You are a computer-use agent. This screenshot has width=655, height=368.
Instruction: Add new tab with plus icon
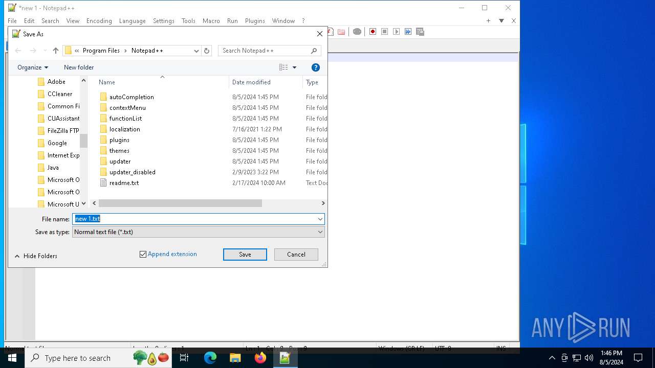[488, 21]
